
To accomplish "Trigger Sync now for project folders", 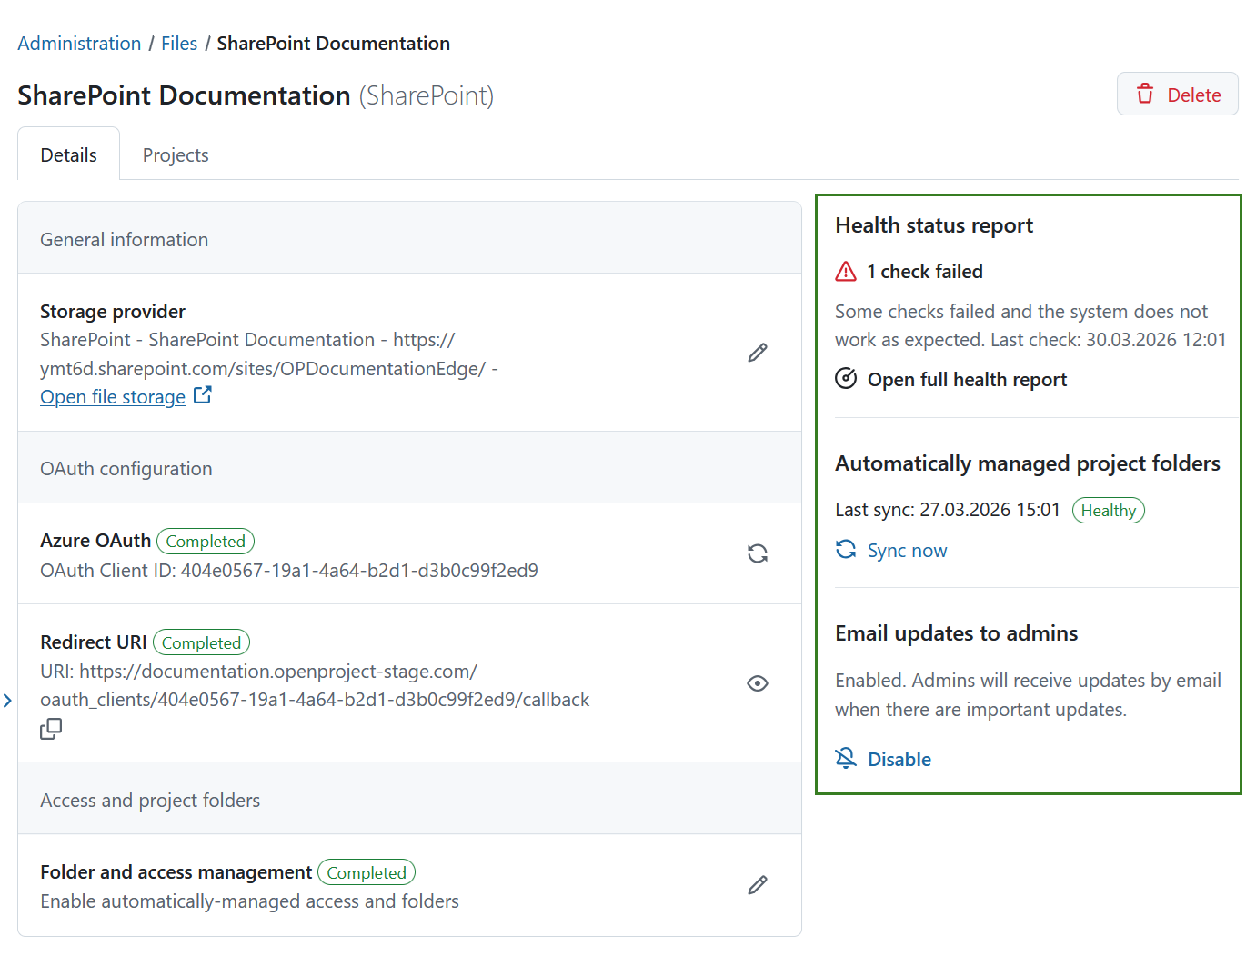I will click(907, 550).
